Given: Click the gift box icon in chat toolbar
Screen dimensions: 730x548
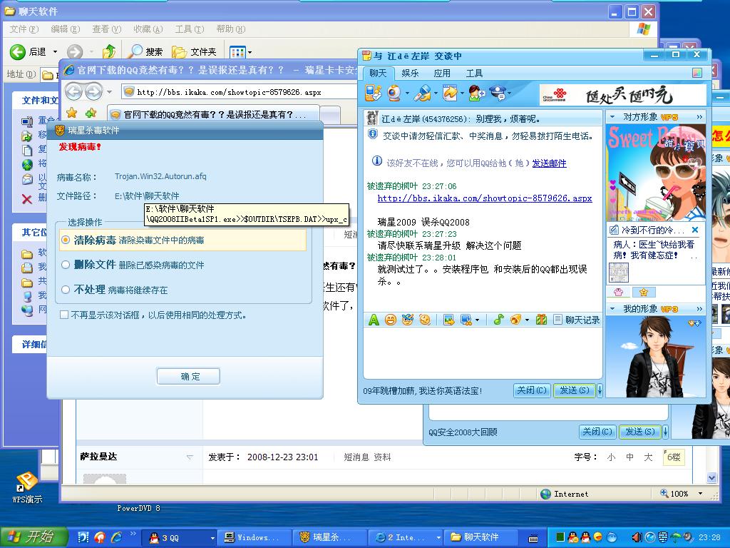Looking at the screenshot, I should coord(541,320).
